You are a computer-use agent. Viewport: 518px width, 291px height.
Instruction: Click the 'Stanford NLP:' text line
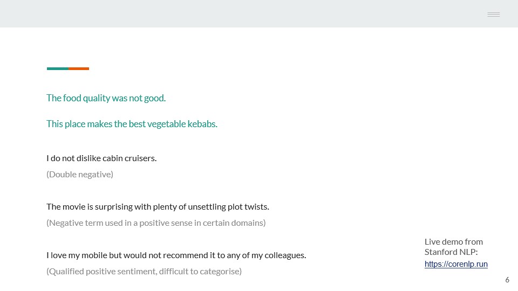click(451, 252)
